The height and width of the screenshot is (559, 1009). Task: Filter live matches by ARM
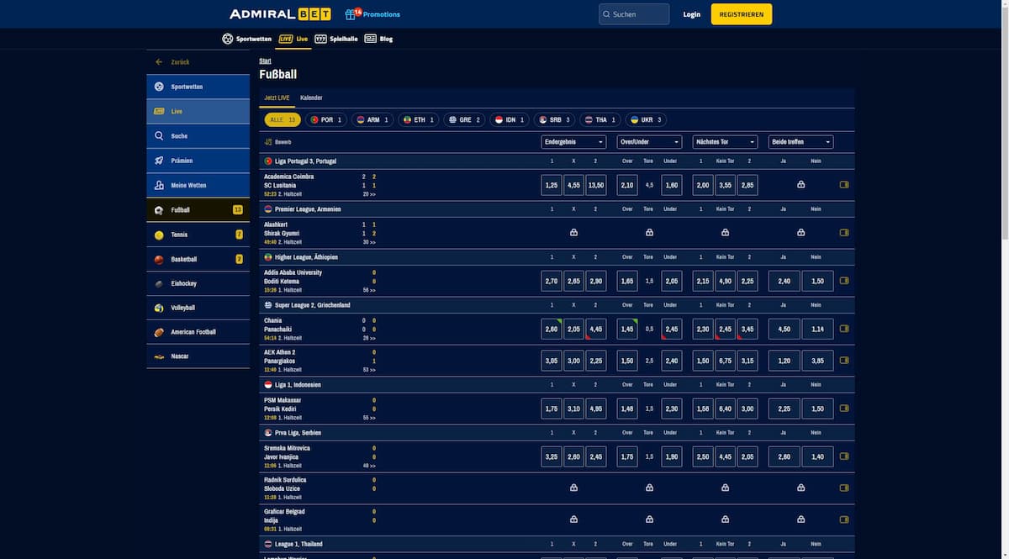pos(372,119)
